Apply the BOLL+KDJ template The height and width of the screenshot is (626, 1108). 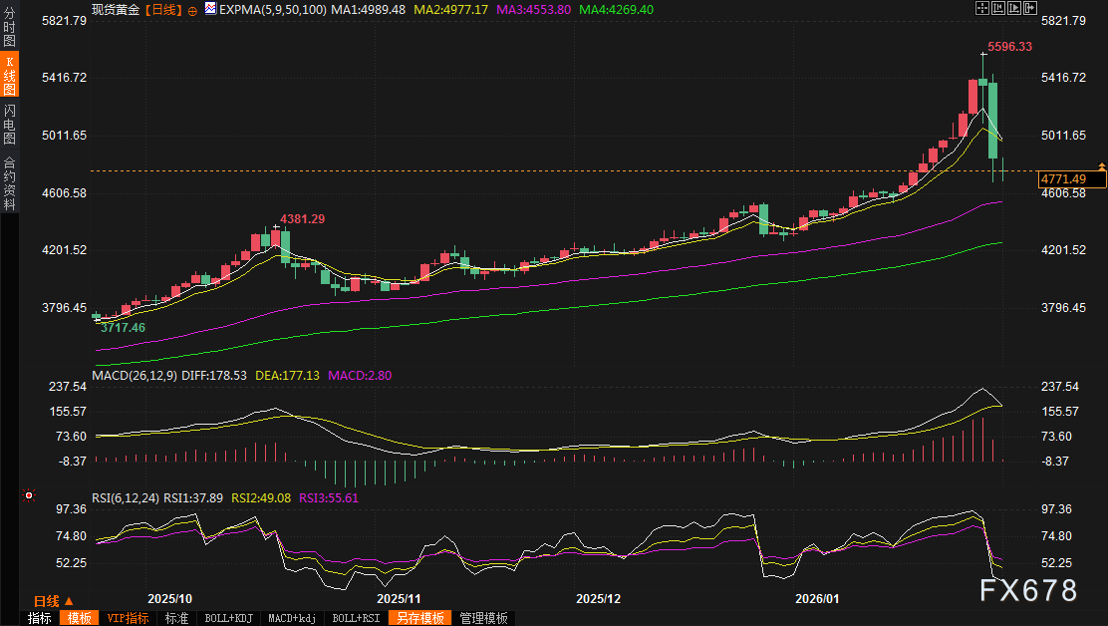tap(227, 618)
